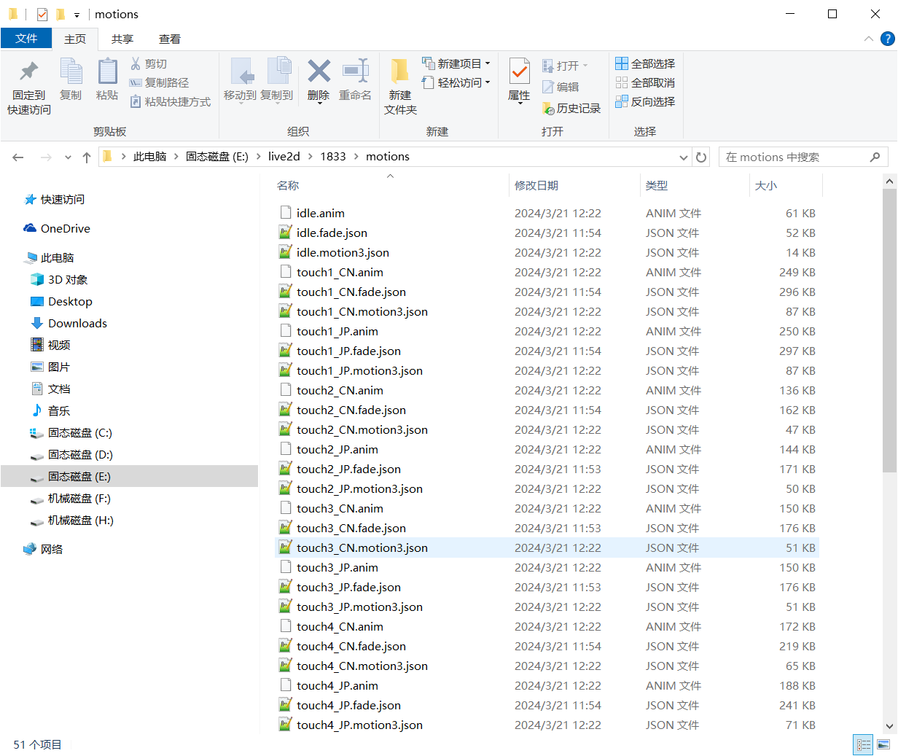Refresh the motions folder view

701,157
